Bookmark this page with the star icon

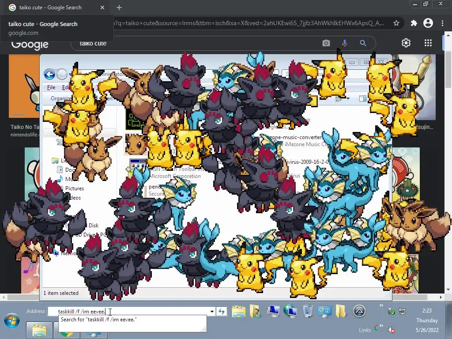(396, 23)
